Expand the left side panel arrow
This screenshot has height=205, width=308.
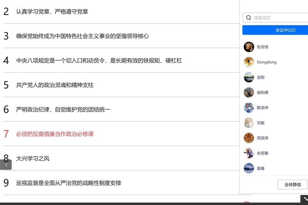[6, 165]
